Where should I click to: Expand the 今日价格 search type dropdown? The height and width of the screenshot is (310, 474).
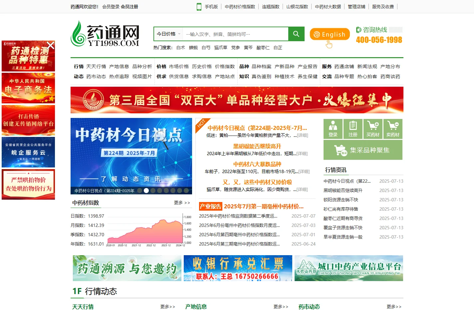168,34
